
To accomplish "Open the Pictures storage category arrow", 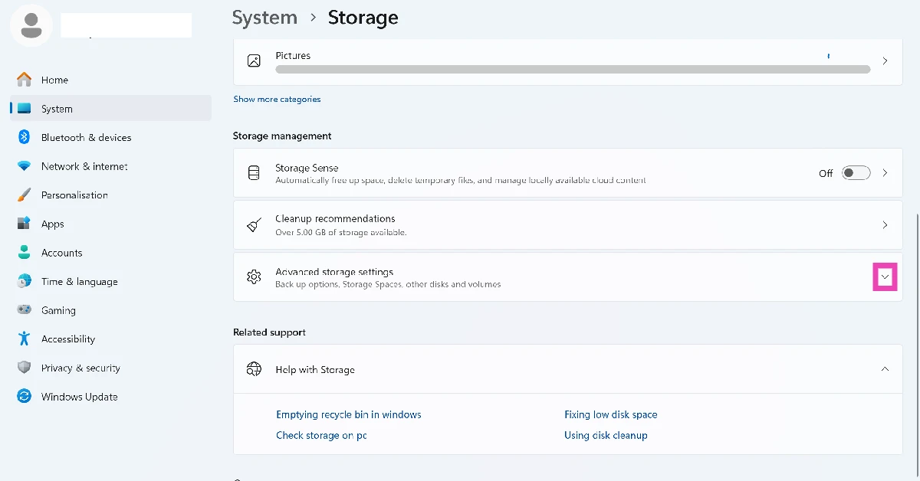I will 885,61.
